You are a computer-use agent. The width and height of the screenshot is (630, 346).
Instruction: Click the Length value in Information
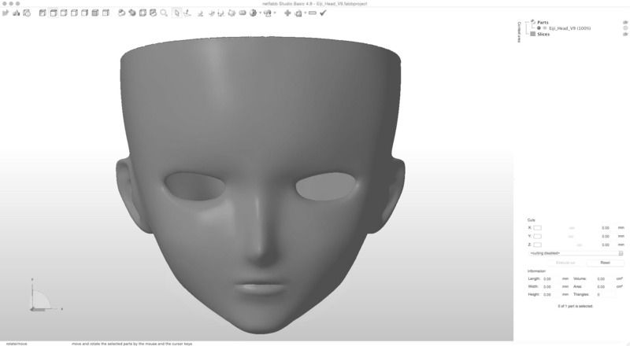[547, 279]
